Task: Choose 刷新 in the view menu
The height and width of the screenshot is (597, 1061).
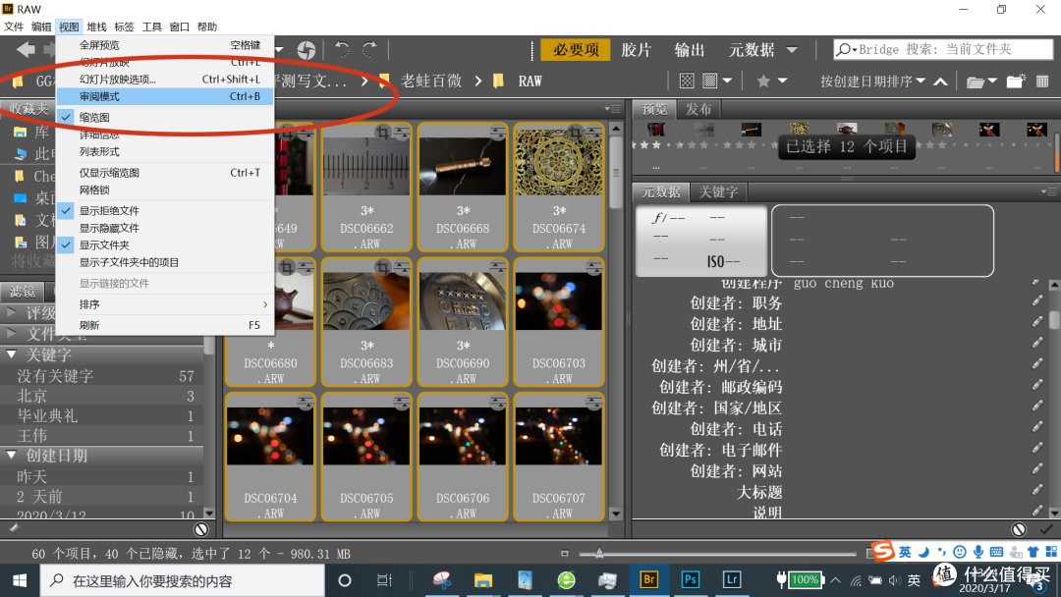Action: pyautogui.click(x=165, y=325)
